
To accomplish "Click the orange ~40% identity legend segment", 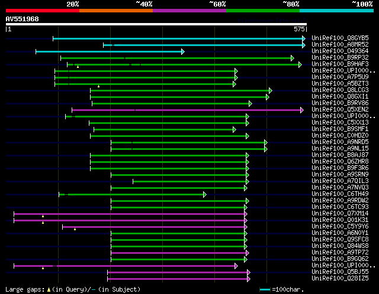I will (116, 11).
